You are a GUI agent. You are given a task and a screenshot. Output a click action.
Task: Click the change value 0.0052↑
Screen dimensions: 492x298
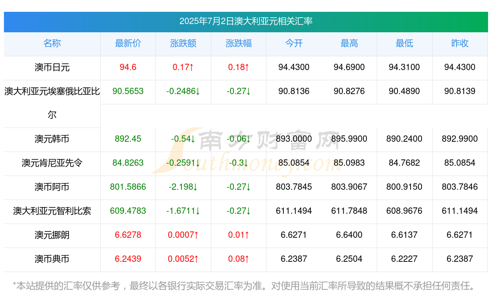183,259
